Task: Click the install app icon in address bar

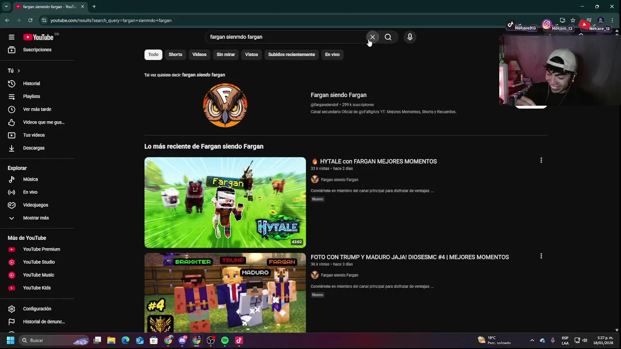Action: point(562,20)
